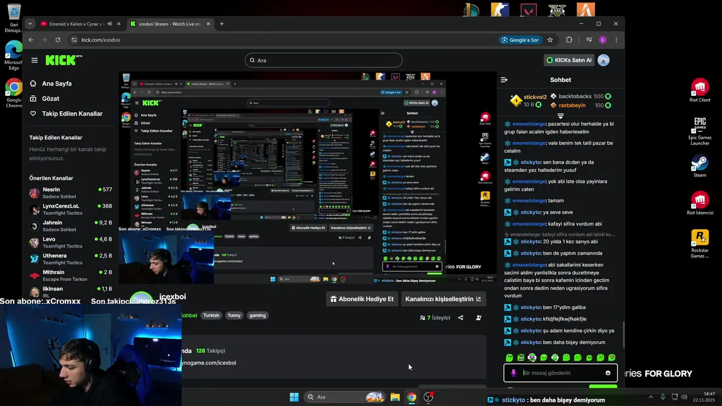Mute the Emerald x Kalien tab audio
The height and width of the screenshot is (406, 722).
(110, 24)
